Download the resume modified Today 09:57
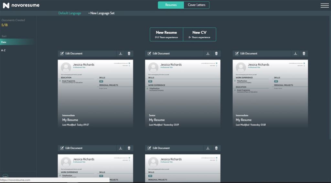Viewport: 331px width, 183px height. tap(121, 54)
